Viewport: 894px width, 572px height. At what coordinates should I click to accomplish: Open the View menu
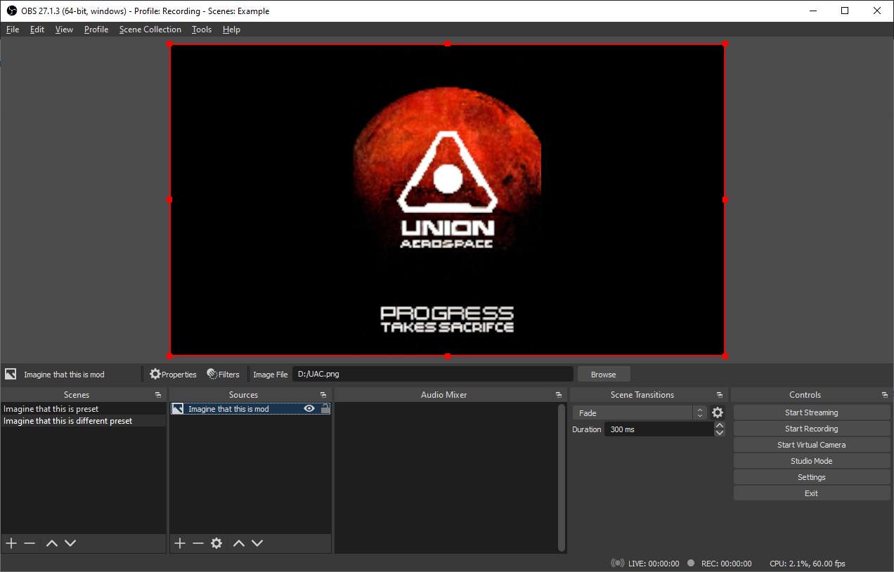(x=64, y=30)
